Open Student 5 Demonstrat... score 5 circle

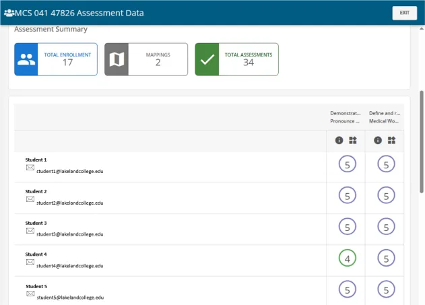[348, 289]
